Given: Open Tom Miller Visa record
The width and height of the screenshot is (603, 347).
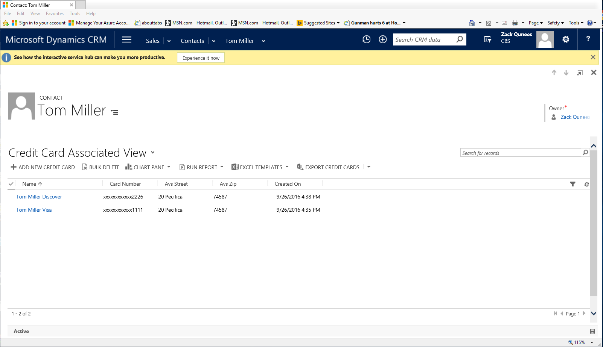Looking at the screenshot, I should point(34,210).
